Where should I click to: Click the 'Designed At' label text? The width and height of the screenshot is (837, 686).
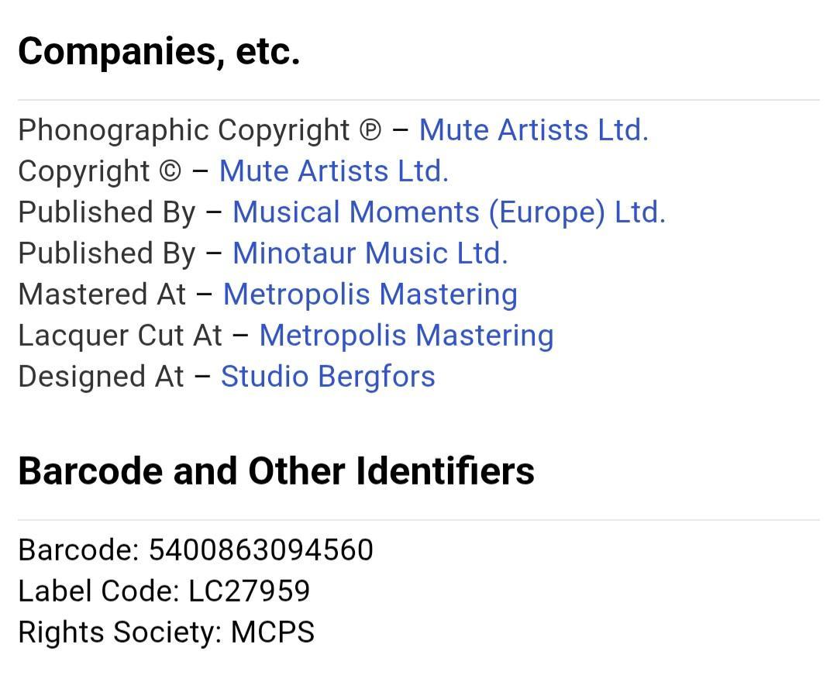click(x=101, y=377)
